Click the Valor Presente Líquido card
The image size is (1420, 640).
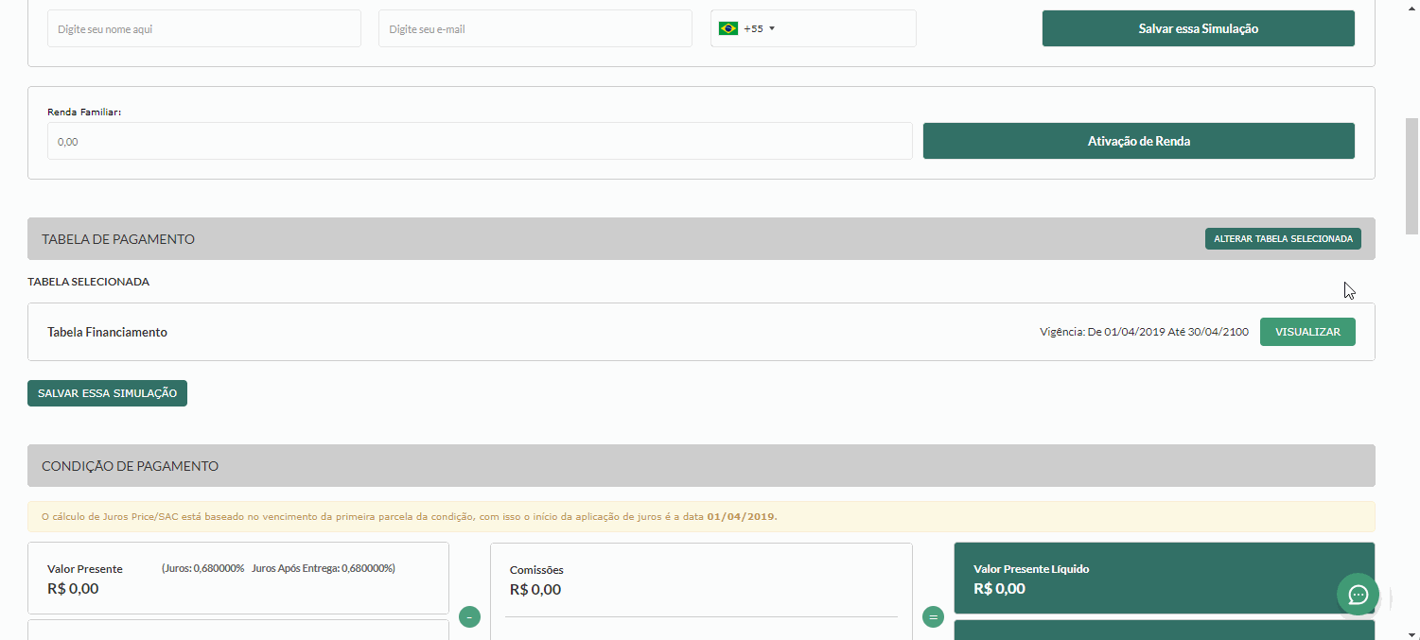[1164, 579]
